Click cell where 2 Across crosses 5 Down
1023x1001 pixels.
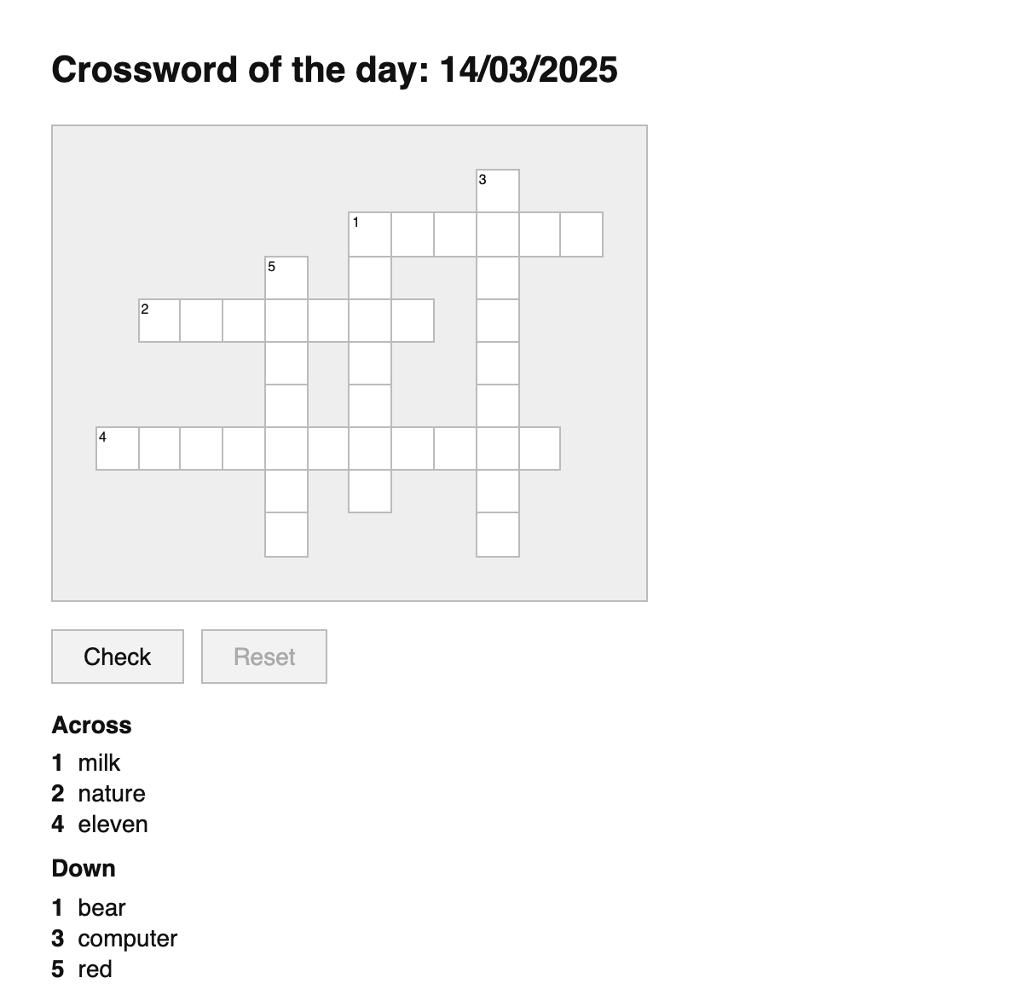(x=286, y=321)
